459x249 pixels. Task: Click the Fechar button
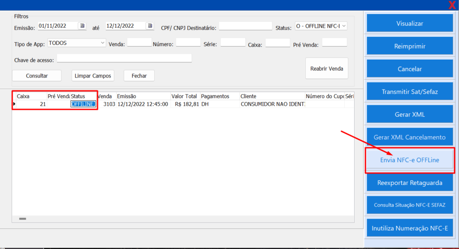point(139,76)
